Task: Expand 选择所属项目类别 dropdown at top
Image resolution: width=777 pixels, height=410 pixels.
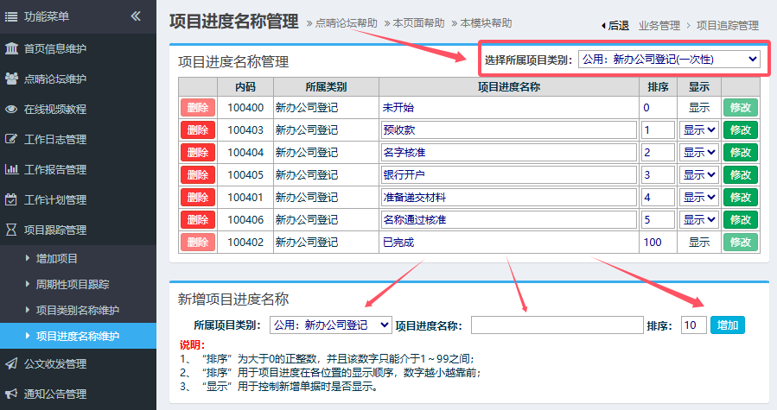Action: click(x=668, y=59)
